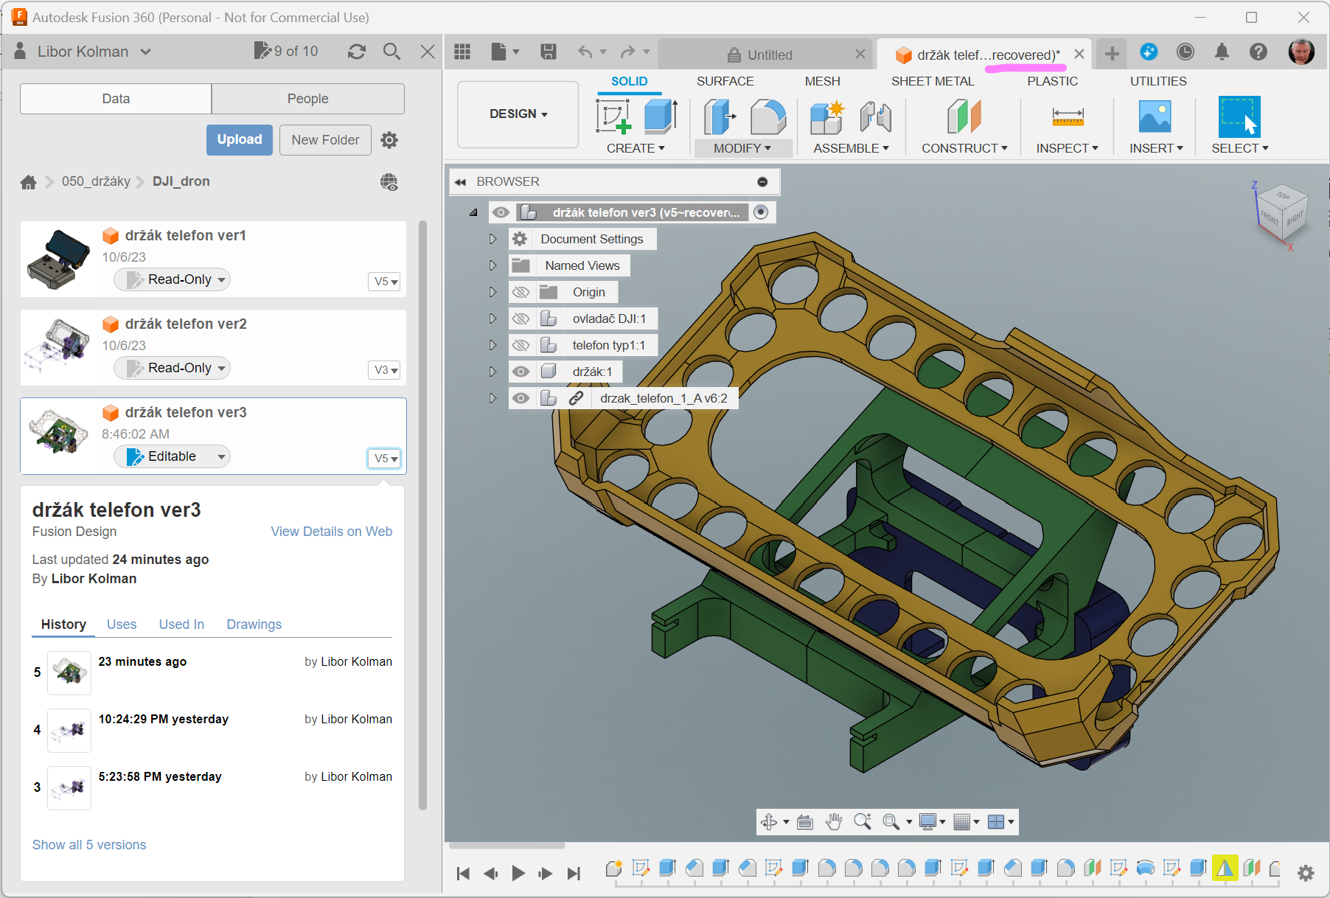The width and height of the screenshot is (1330, 898).
Task: Open the Job Status clock icon
Action: 1185,52
